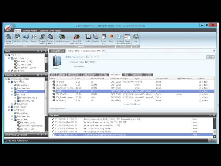
Task: Click the EAST-SSV01 server image
Action: pos(57,61)
